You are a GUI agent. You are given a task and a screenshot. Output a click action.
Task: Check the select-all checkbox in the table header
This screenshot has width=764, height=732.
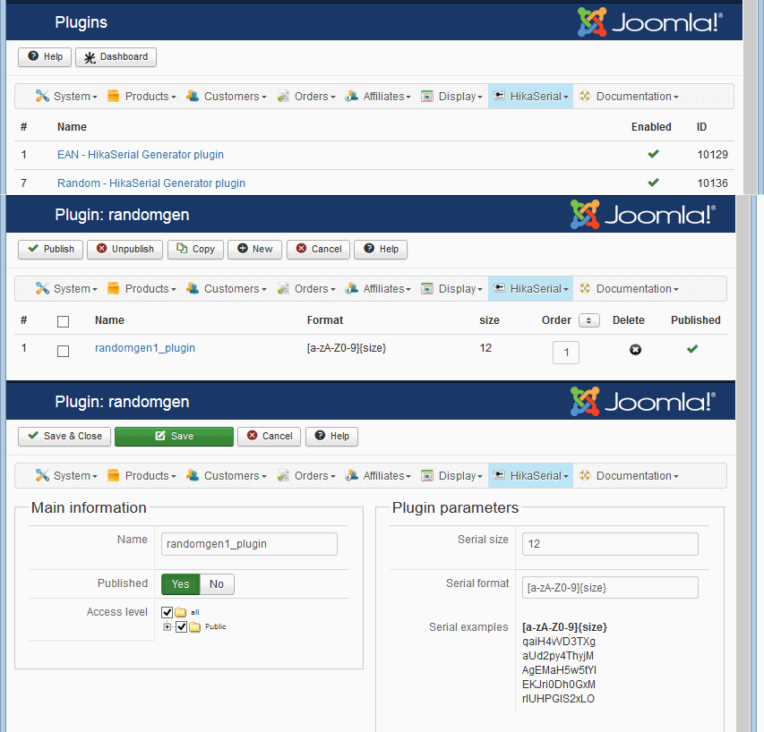[x=63, y=322]
